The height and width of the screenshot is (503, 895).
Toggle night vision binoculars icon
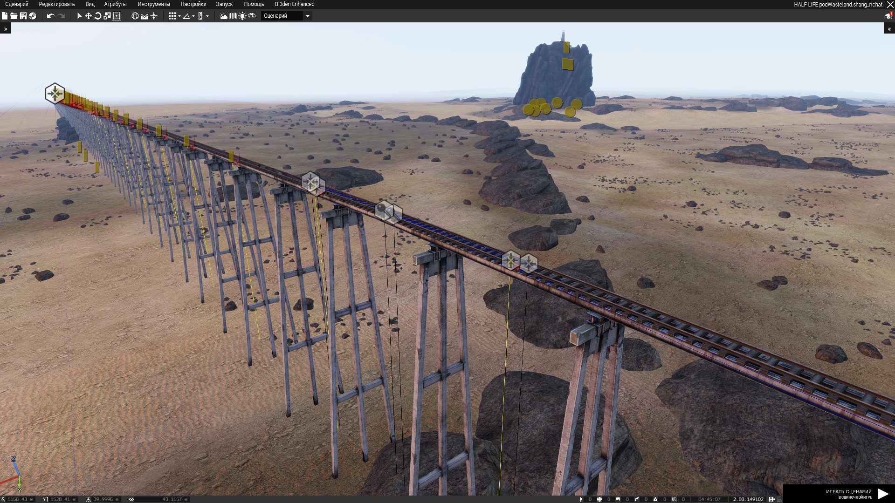[x=252, y=16]
